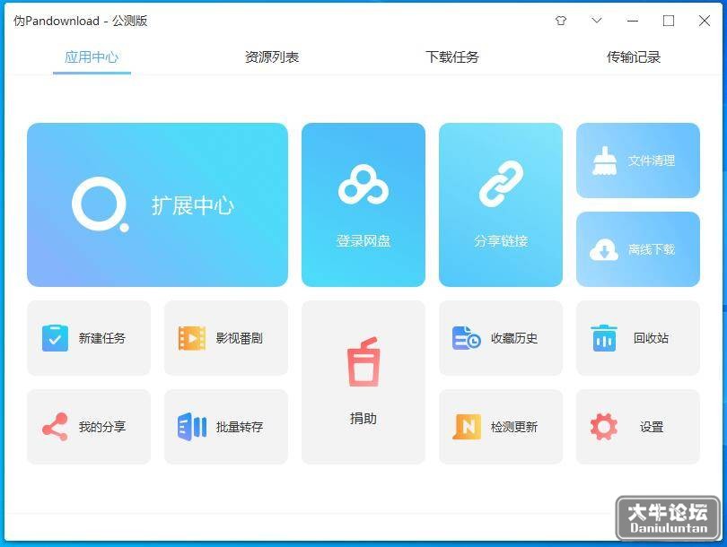Launch 文件清理 broom icon
Screen dimensions: 727x547
point(605,161)
